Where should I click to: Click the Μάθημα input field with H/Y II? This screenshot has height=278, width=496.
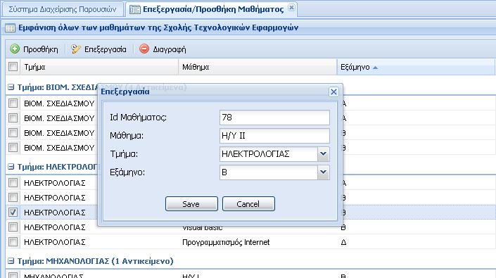[x=274, y=136]
